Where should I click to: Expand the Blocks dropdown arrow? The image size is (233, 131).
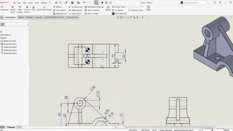click(108, 14)
